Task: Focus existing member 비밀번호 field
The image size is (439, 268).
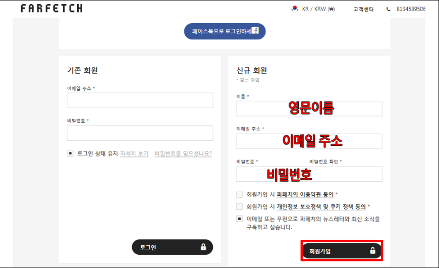Action: [x=140, y=133]
